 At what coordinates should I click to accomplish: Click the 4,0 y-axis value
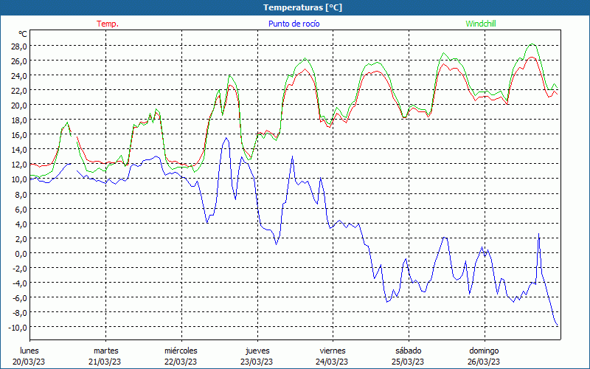[x=21, y=224]
